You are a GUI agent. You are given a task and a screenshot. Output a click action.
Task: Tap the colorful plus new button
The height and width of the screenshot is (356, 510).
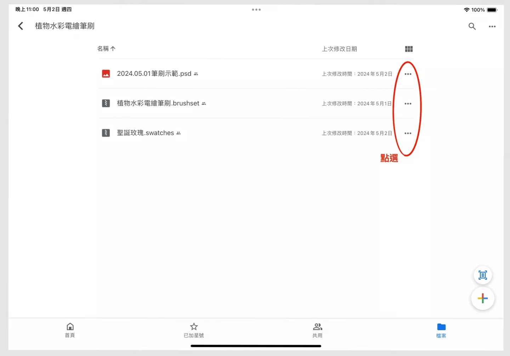point(482,298)
